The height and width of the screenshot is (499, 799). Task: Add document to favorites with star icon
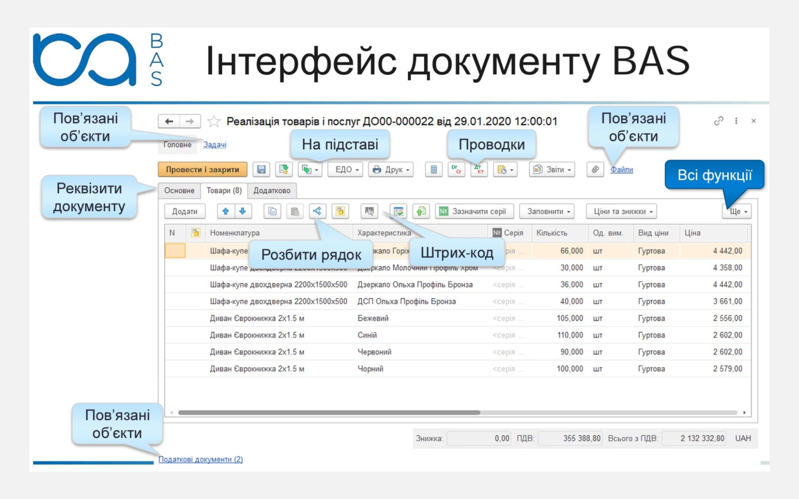(x=213, y=121)
